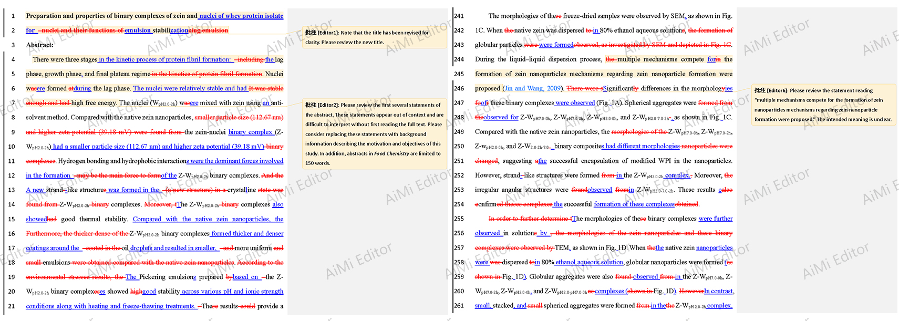
Task: Select inserted 'binary complex' on line 9
Action: (x=251, y=132)
